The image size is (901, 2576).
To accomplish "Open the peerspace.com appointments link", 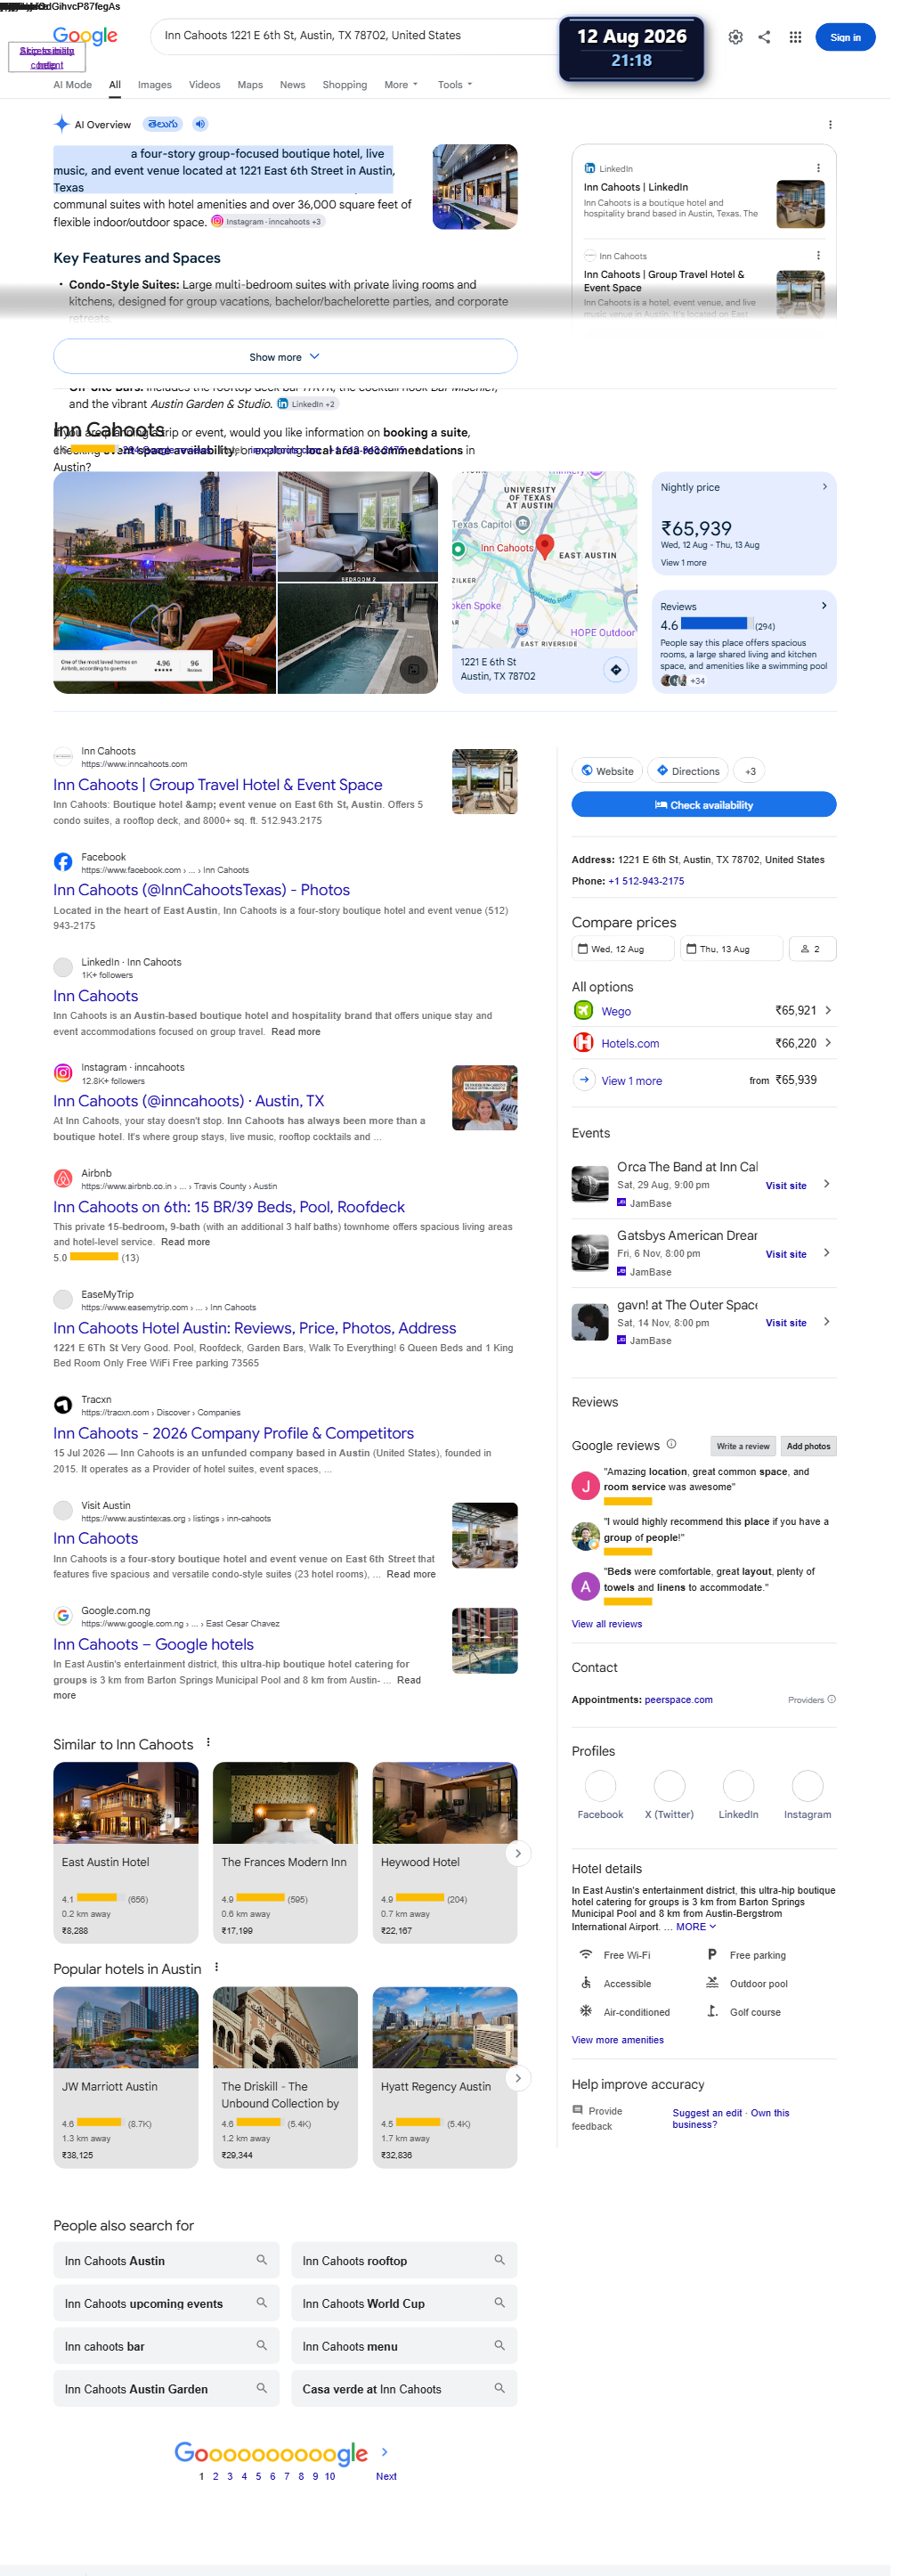I will point(678,1699).
